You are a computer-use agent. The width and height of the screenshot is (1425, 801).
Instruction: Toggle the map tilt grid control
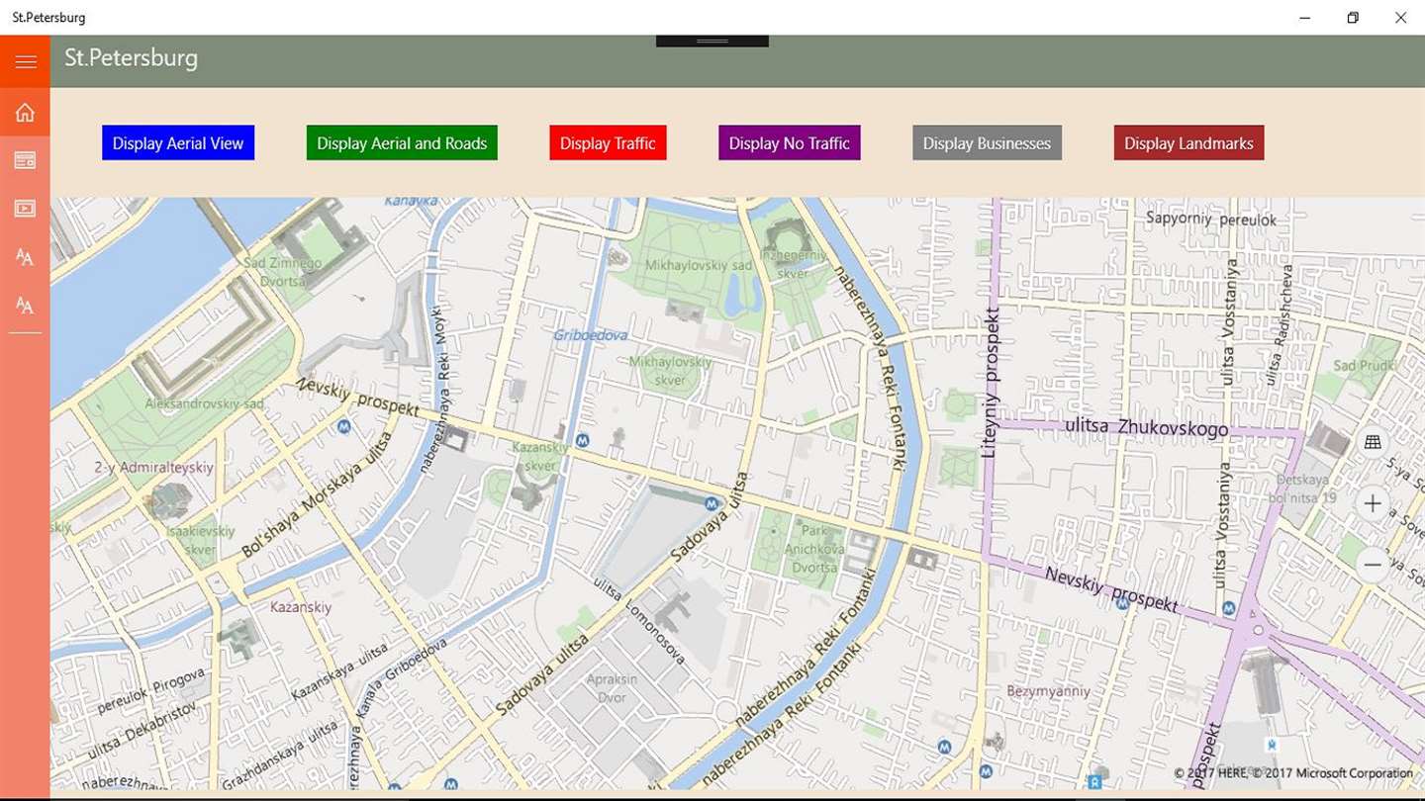point(1373,442)
